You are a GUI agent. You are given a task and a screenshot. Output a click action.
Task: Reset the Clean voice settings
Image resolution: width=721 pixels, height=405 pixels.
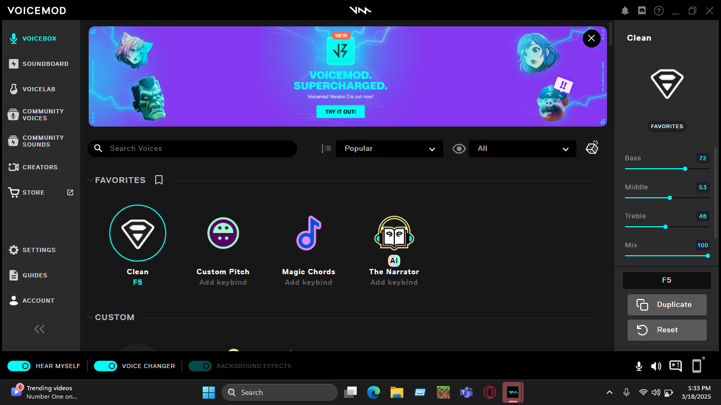667,330
